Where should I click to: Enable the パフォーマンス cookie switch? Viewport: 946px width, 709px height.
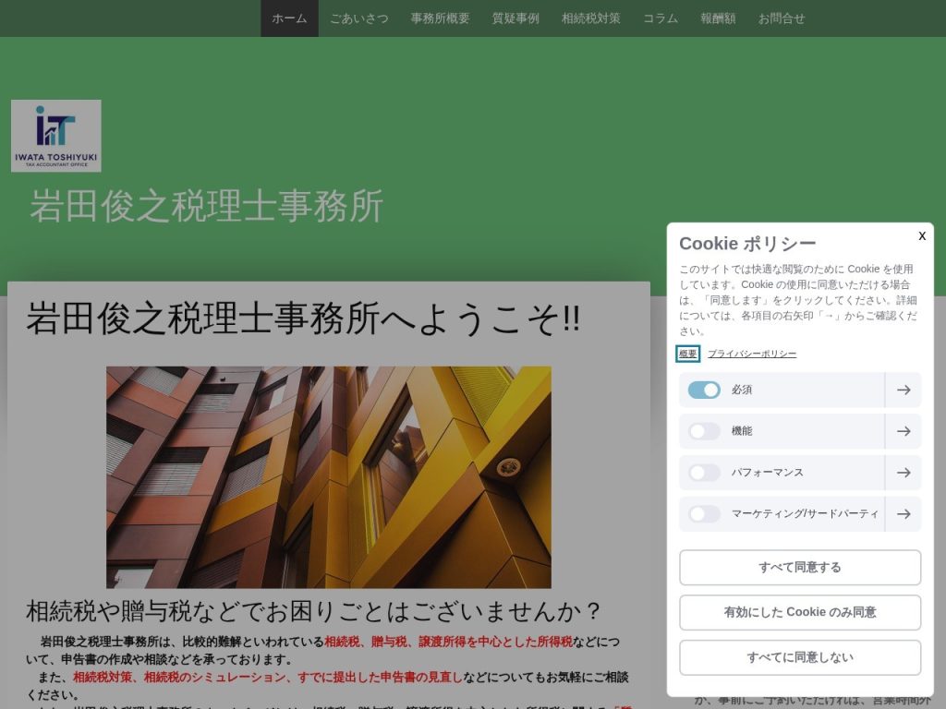click(x=704, y=473)
